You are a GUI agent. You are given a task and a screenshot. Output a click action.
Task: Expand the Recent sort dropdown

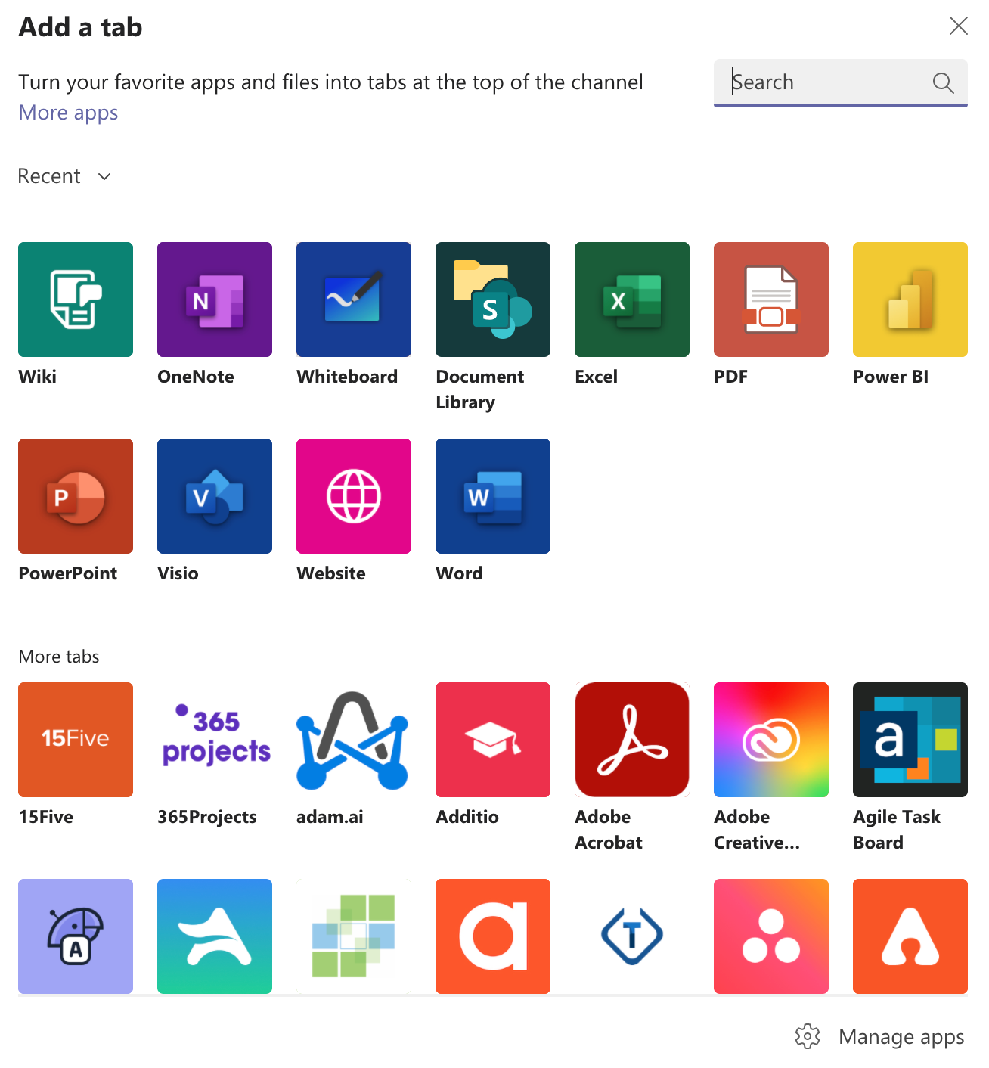pos(65,176)
